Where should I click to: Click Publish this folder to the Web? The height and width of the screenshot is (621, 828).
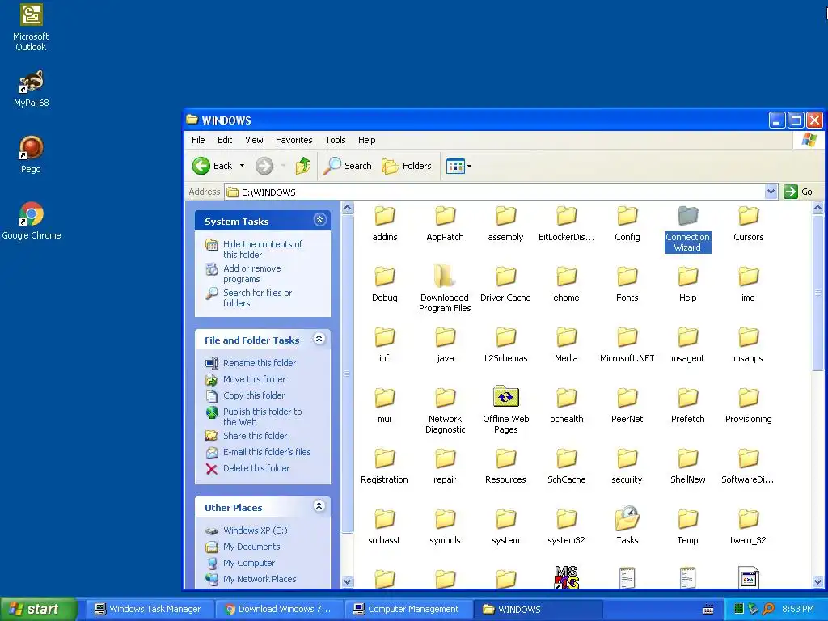[x=263, y=416]
